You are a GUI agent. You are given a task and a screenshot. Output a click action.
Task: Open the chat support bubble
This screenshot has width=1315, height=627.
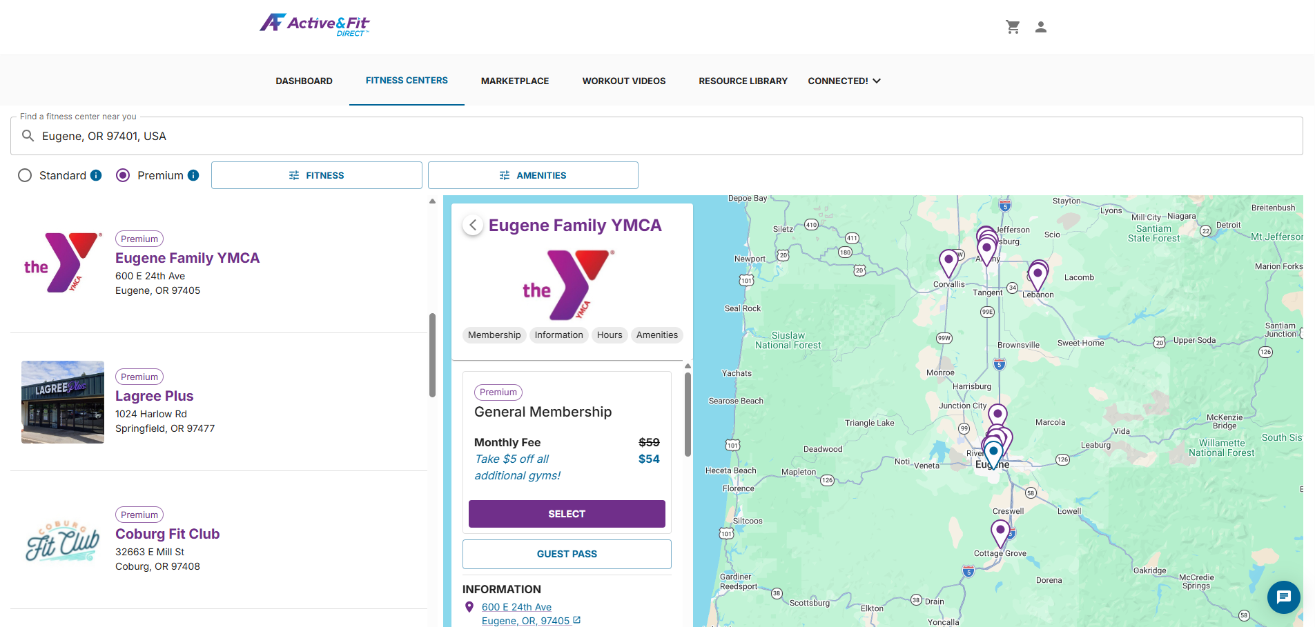coord(1284,597)
